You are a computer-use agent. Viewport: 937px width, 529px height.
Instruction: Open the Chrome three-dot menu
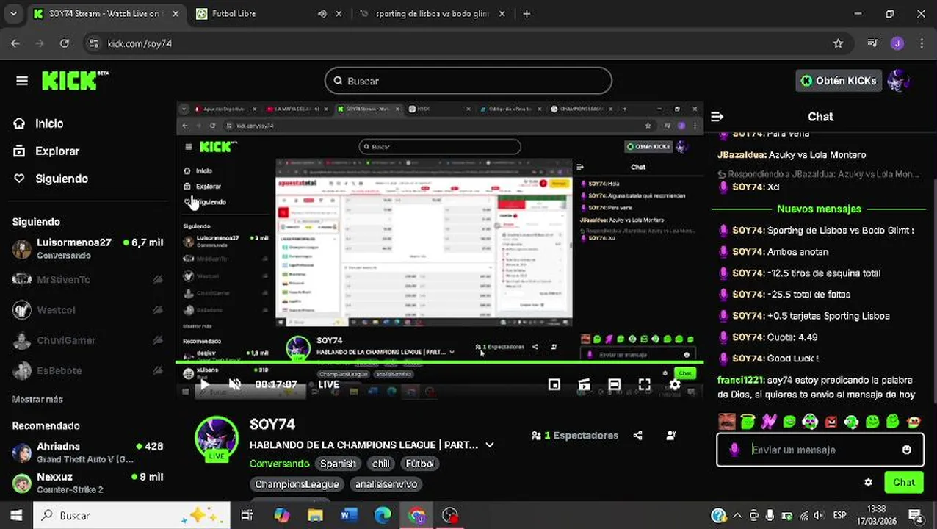pos(922,43)
